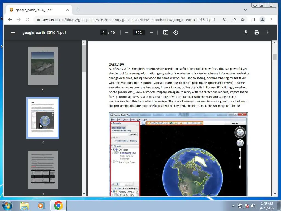Click the Sightseeing Tour checkbox in figure
Viewport: 281px width, 211px height.
115,153
